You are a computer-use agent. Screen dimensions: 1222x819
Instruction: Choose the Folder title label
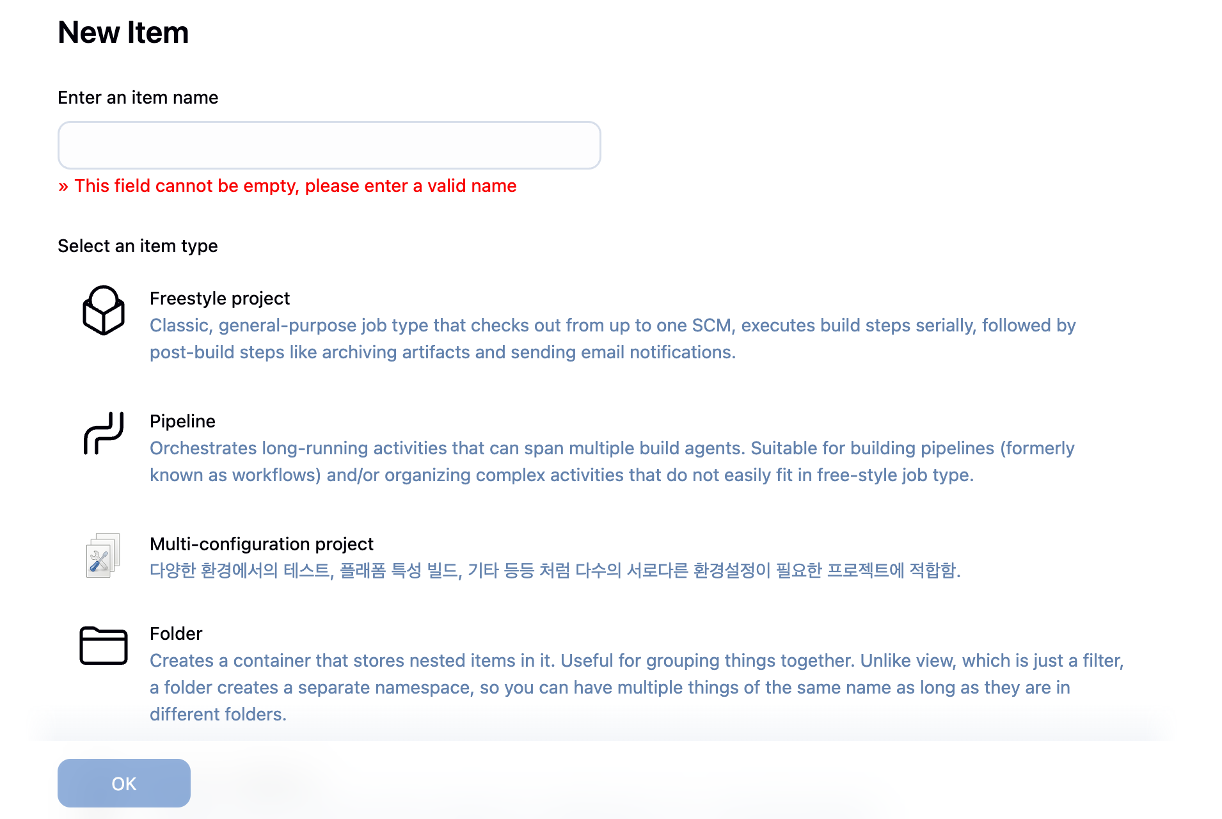point(176,633)
